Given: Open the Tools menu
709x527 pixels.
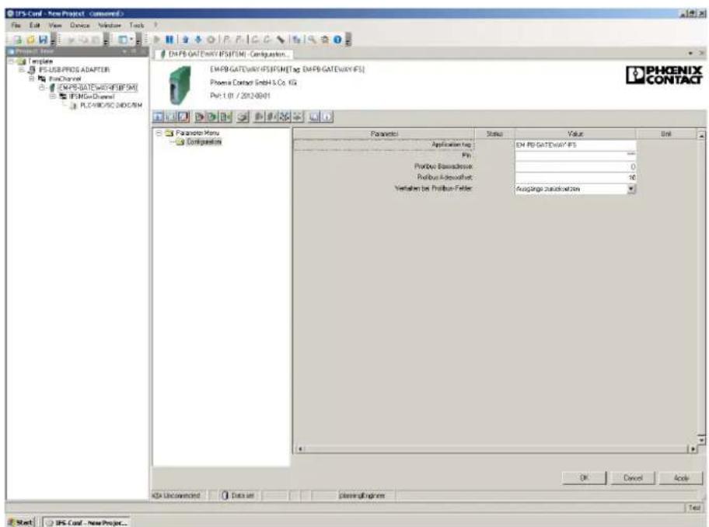Looking at the screenshot, I should (137, 26).
